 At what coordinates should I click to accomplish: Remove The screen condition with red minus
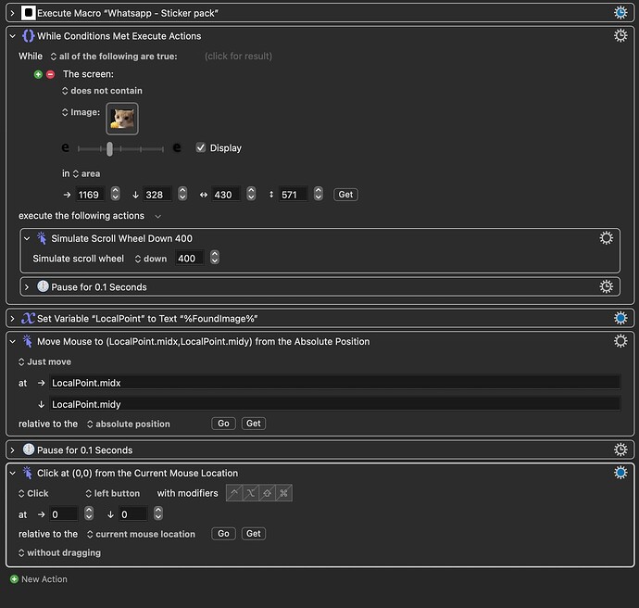[51, 74]
